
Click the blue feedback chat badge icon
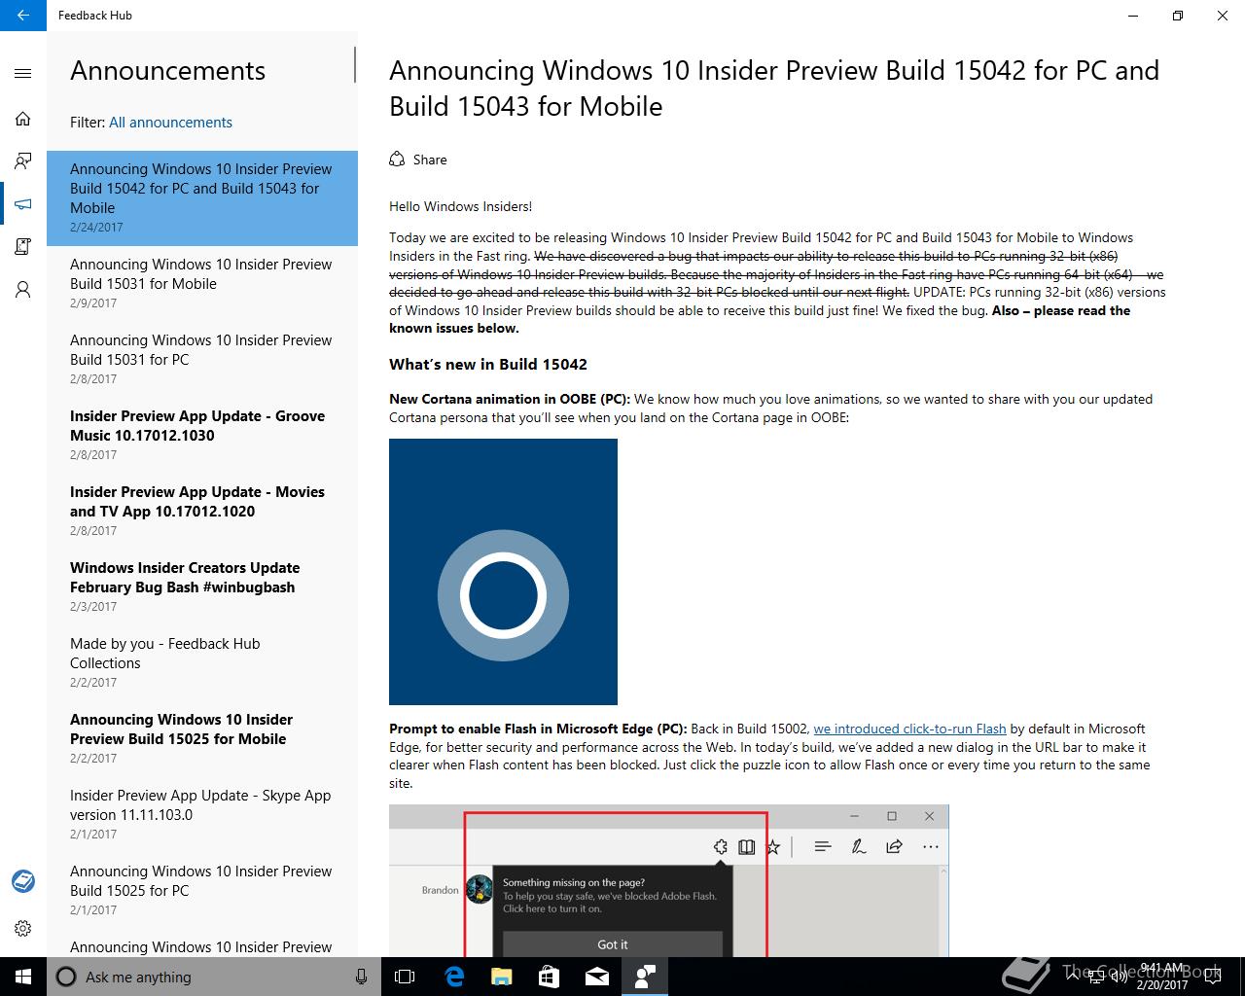[23, 881]
